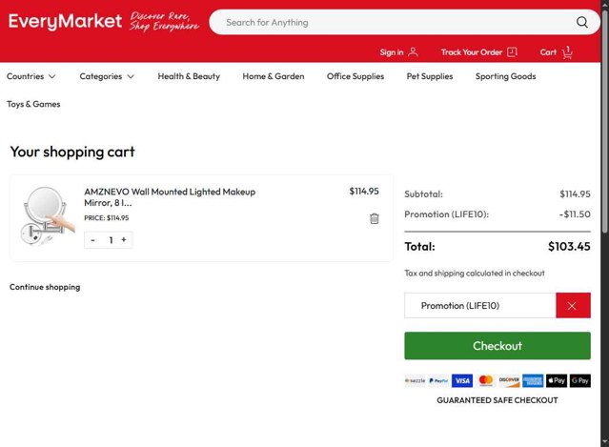Open Sporting Goods menu item
609x447 pixels.
click(x=505, y=76)
